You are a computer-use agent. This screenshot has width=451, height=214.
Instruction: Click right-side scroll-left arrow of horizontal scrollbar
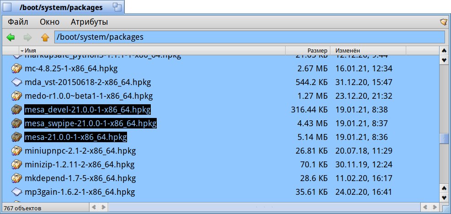426,207
